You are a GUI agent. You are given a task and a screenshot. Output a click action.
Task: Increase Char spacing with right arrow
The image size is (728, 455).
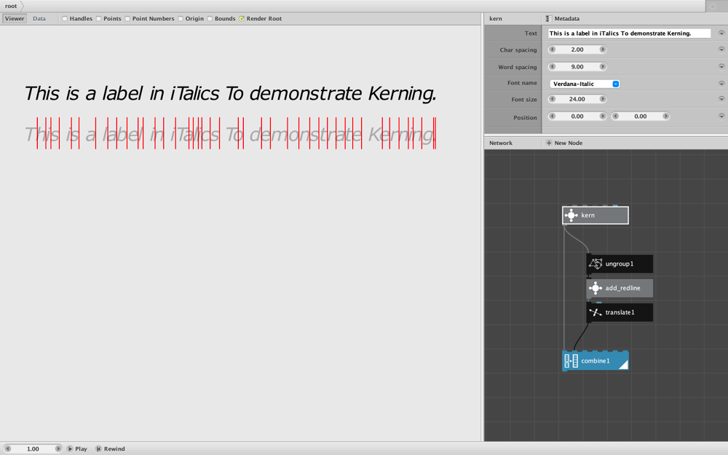tap(602, 50)
